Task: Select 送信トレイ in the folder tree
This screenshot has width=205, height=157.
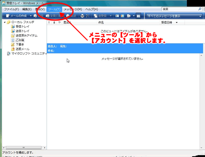Action: point(23,31)
